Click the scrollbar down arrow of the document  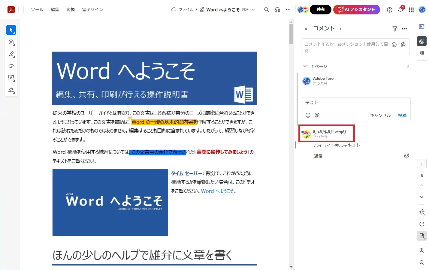(291, 267)
